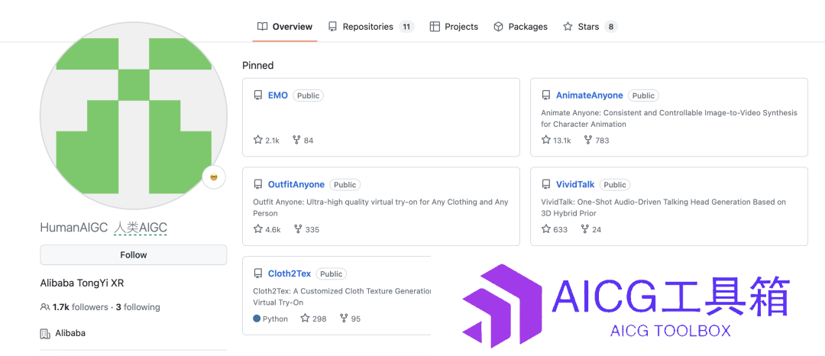The width and height of the screenshot is (825, 356).
Task: Click the OutfitAnyone description text
Action: pyautogui.click(x=380, y=208)
